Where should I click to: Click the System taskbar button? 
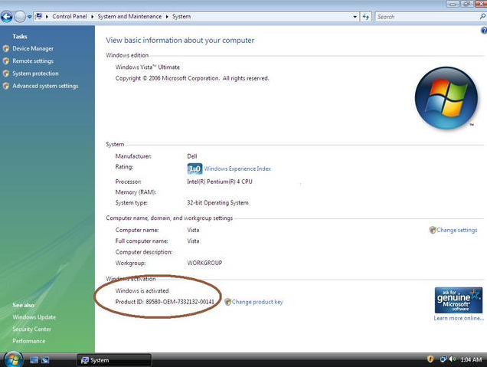click(x=114, y=360)
